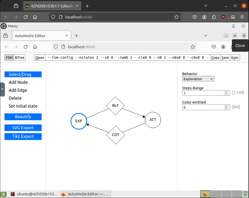The width and height of the screenshot is (249, 198).
Task: Switch to AutoMoDe Editor taskbar item
Action: click(x=86, y=194)
